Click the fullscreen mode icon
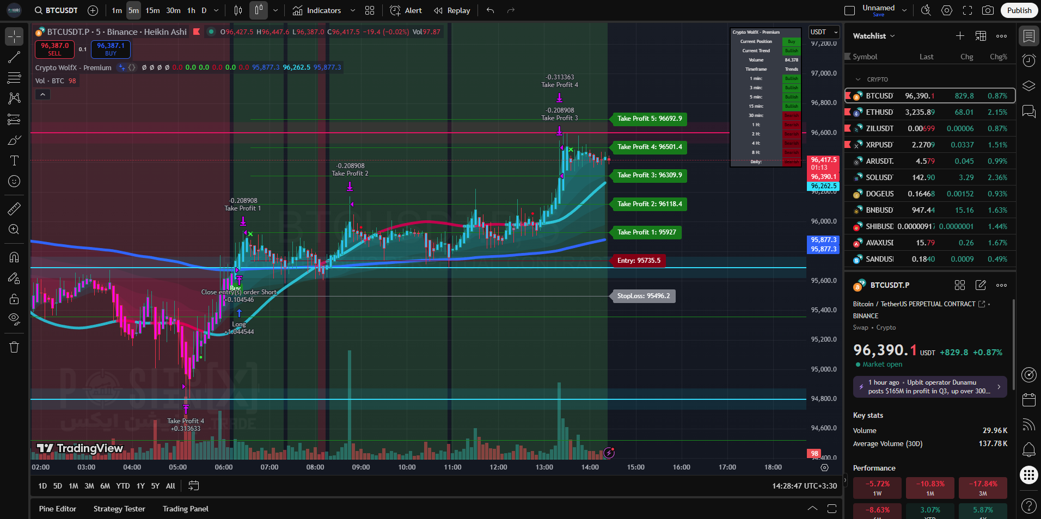Screen dimensions: 1041x519 coord(967,10)
